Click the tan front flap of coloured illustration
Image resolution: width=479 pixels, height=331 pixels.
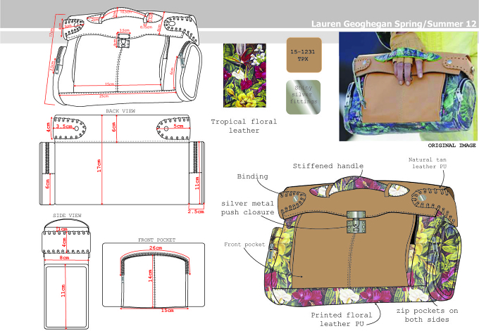353,250
